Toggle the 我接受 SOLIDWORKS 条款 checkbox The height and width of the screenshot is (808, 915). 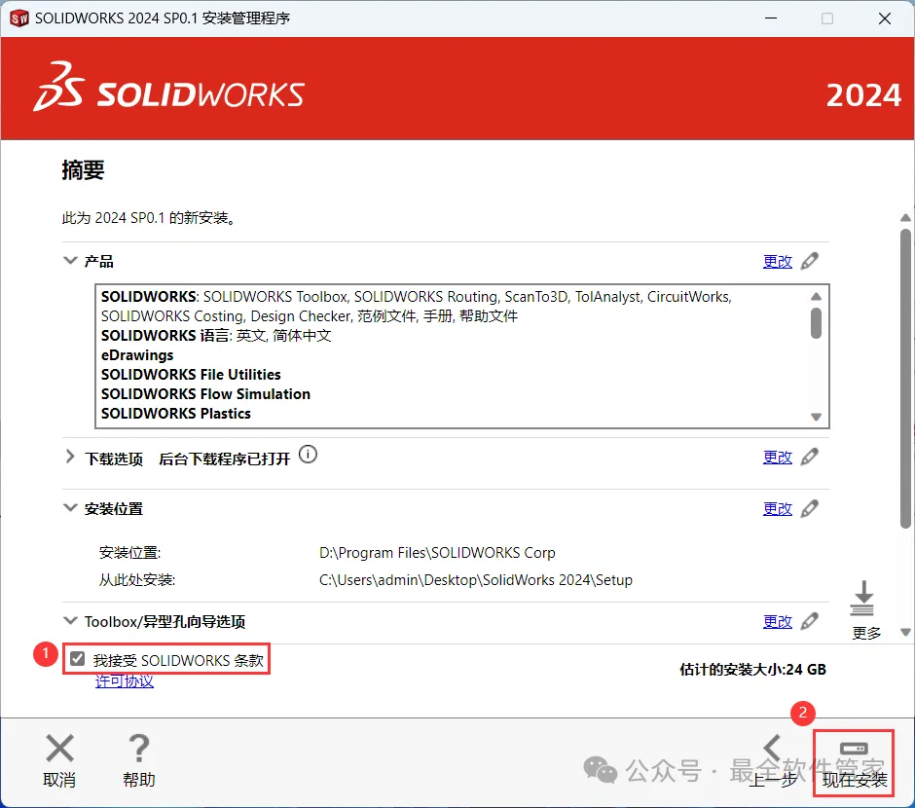tap(77, 659)
